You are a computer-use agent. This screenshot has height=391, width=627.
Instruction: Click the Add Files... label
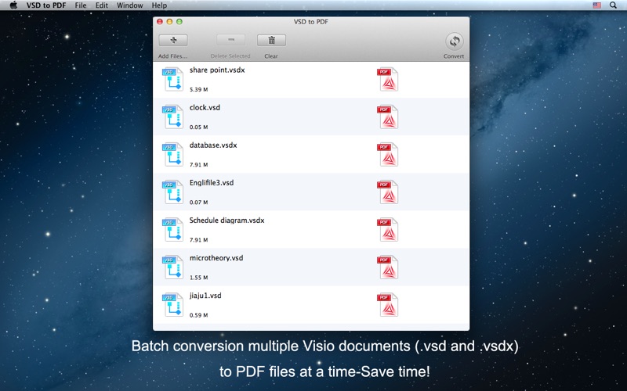click(x=172, y=56)
